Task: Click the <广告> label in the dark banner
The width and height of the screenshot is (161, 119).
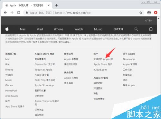Action: (148, 21)
